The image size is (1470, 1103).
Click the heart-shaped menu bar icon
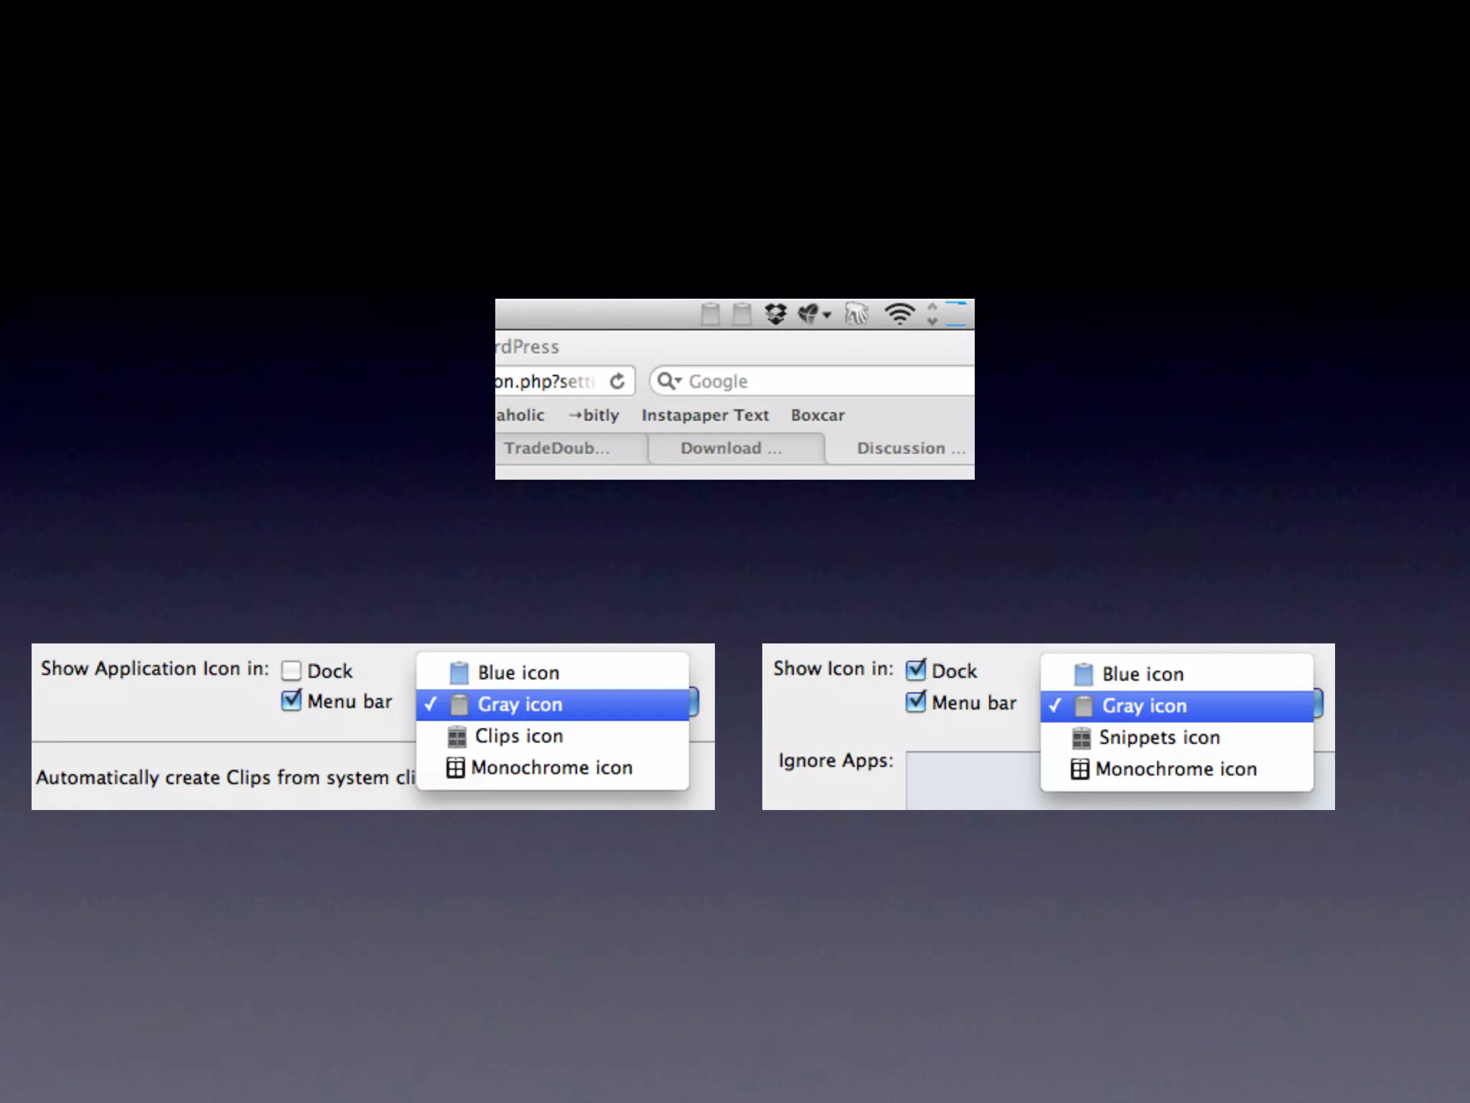point(809,315)
